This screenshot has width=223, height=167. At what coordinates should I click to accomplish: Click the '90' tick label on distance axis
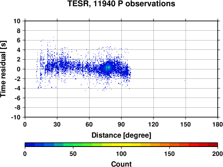point(121,124)
